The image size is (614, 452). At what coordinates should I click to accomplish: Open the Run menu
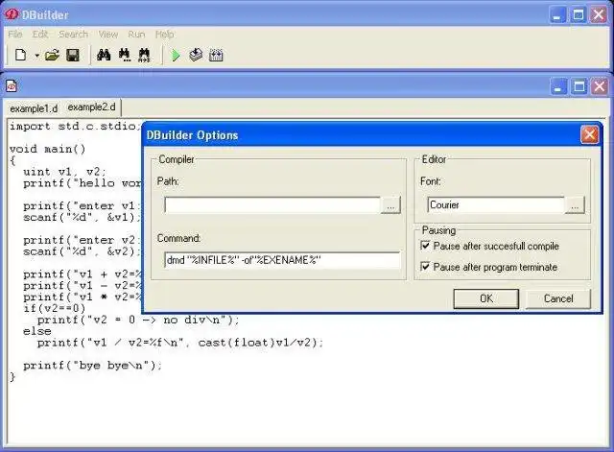(136, 35)
